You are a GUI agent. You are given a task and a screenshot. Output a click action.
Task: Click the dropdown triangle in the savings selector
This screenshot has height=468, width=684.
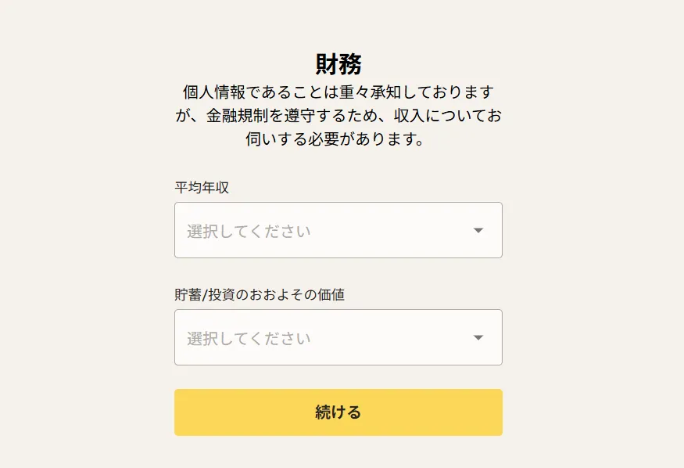pyautogui.click(x=478, y=337)
